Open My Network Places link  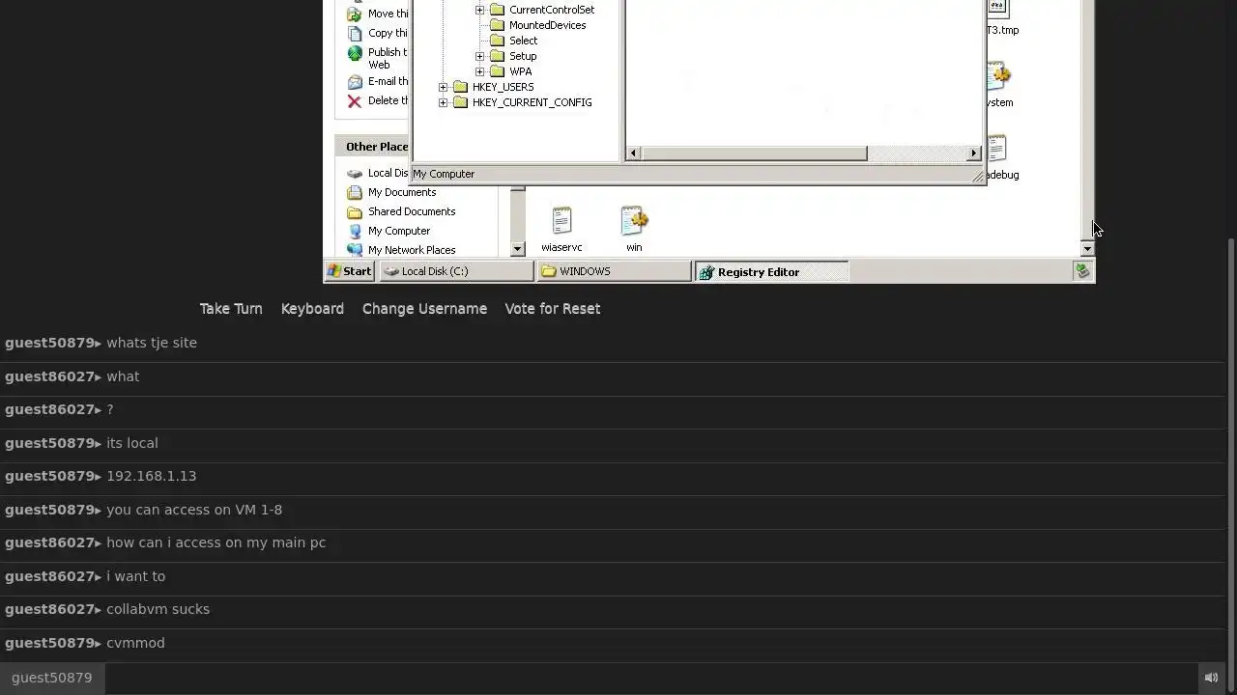(412, 250)
